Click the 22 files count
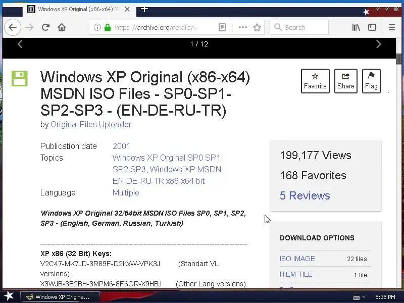Screen dimensions: 404x303 pos(357,259)
